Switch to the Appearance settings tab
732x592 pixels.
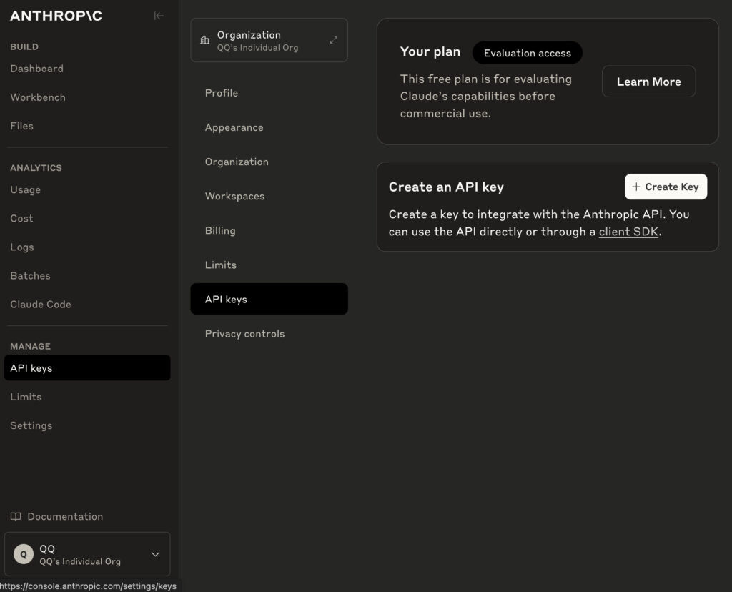tap(234, 127)
